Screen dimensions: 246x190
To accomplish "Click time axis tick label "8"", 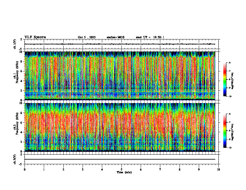I will coord(180,170).
